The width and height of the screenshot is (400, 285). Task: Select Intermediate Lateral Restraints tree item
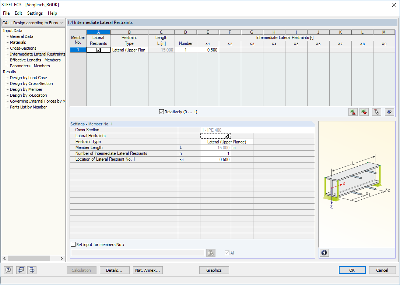37,54
